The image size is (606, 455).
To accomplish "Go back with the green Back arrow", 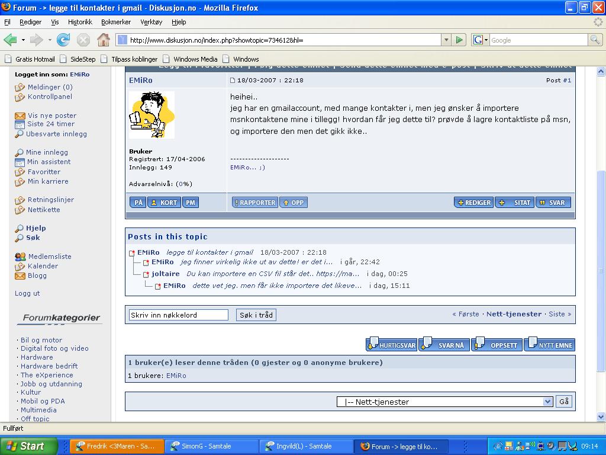I will (11, 40).
